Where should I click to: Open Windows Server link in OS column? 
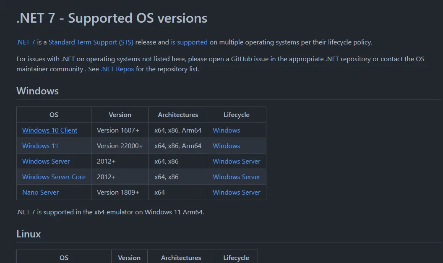[46, 161]
